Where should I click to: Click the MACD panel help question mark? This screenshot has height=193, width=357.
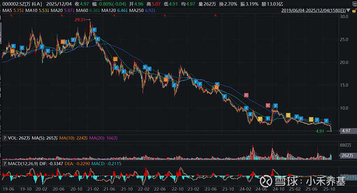[3, 164]
